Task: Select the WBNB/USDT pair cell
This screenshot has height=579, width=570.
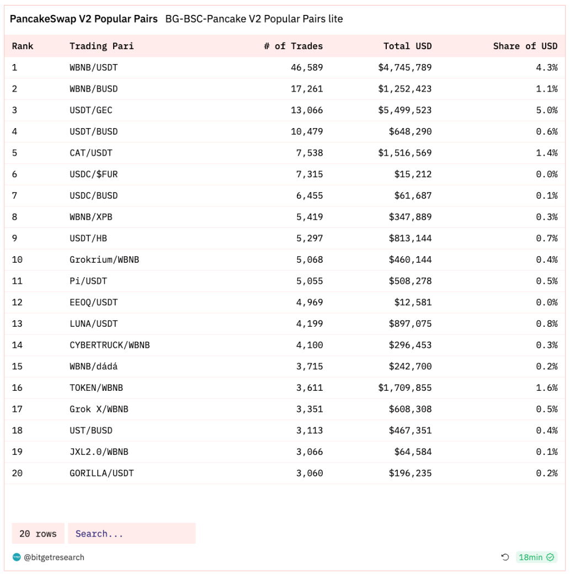Action: tap(93, 67)
